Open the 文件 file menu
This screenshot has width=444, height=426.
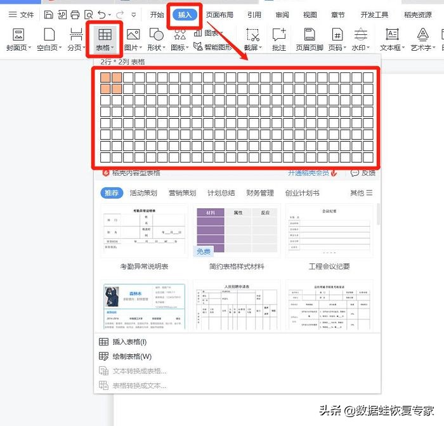[22, 15]
